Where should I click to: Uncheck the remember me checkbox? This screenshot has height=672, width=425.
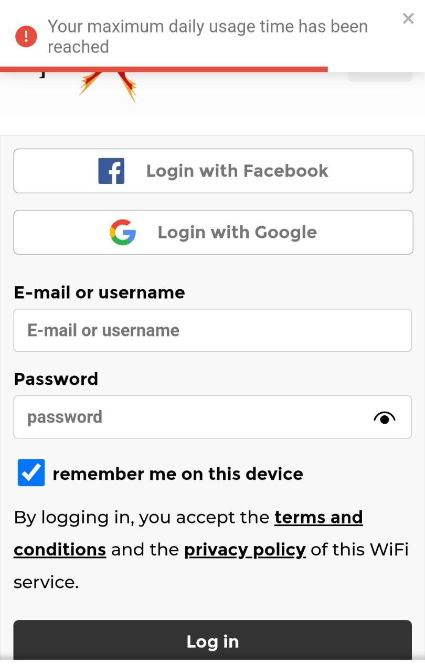[31, 472]
